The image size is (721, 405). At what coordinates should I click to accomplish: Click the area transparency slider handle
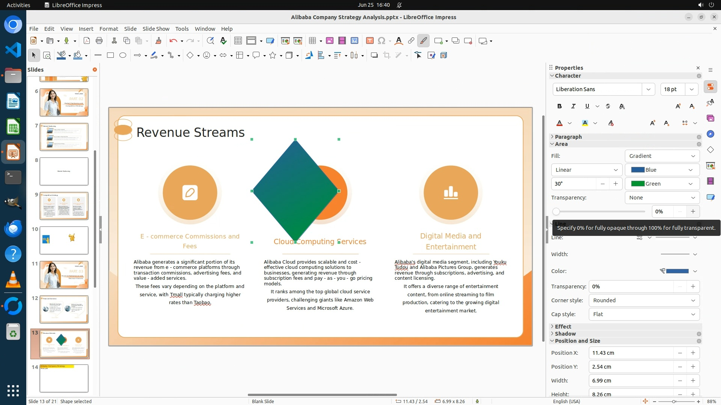tap(556, 211)
